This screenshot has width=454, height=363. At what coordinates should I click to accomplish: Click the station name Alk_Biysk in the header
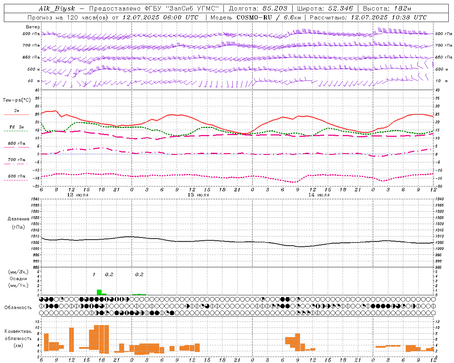[57, 9]
